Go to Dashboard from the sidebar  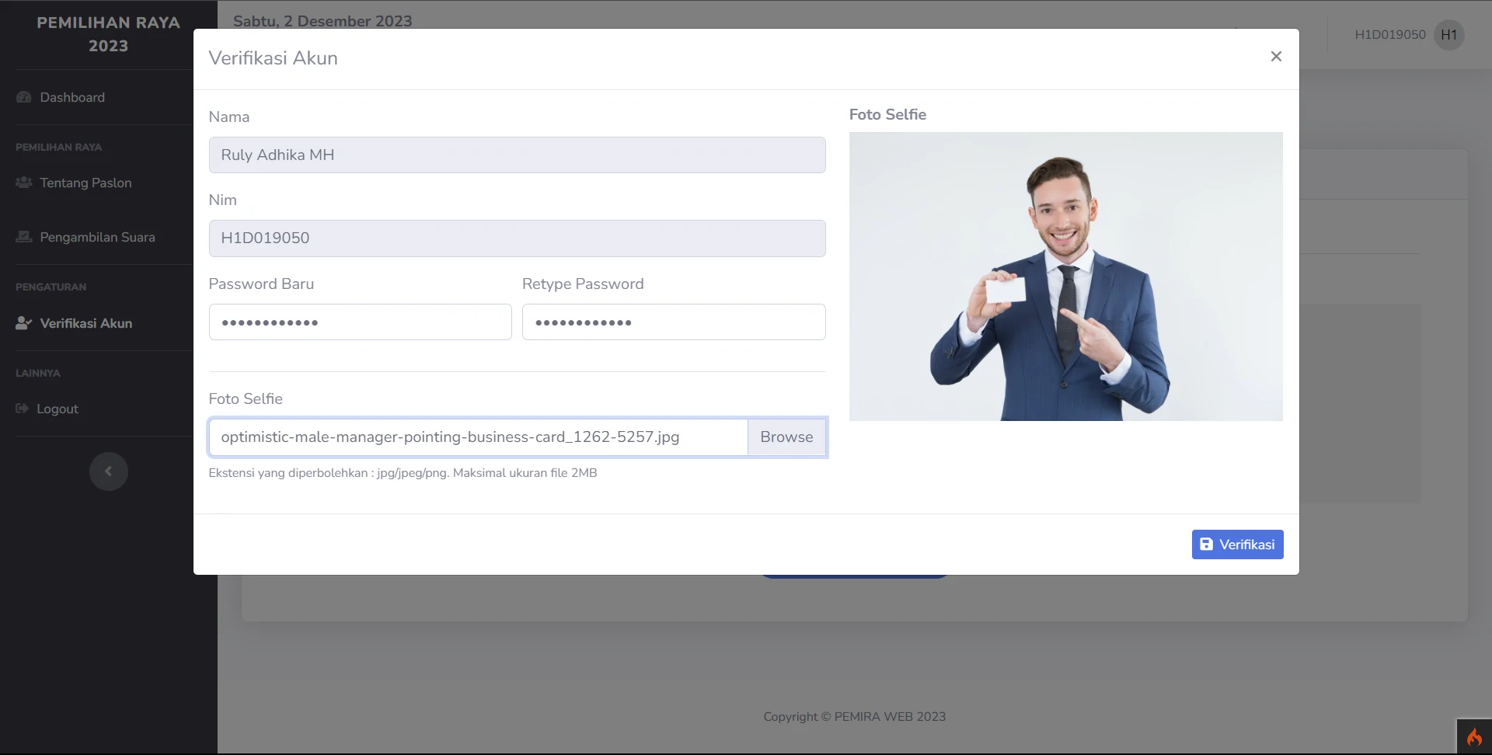pos(72,97)
